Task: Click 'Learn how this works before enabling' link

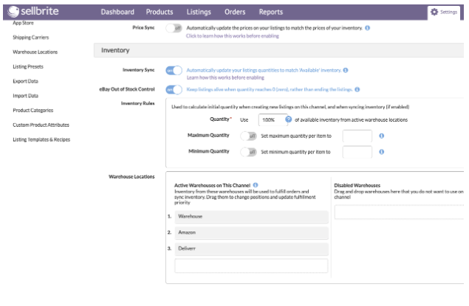Action: 225,77
